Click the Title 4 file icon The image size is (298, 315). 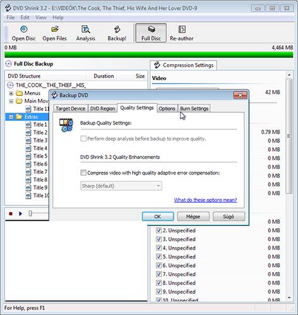point(28,149)
